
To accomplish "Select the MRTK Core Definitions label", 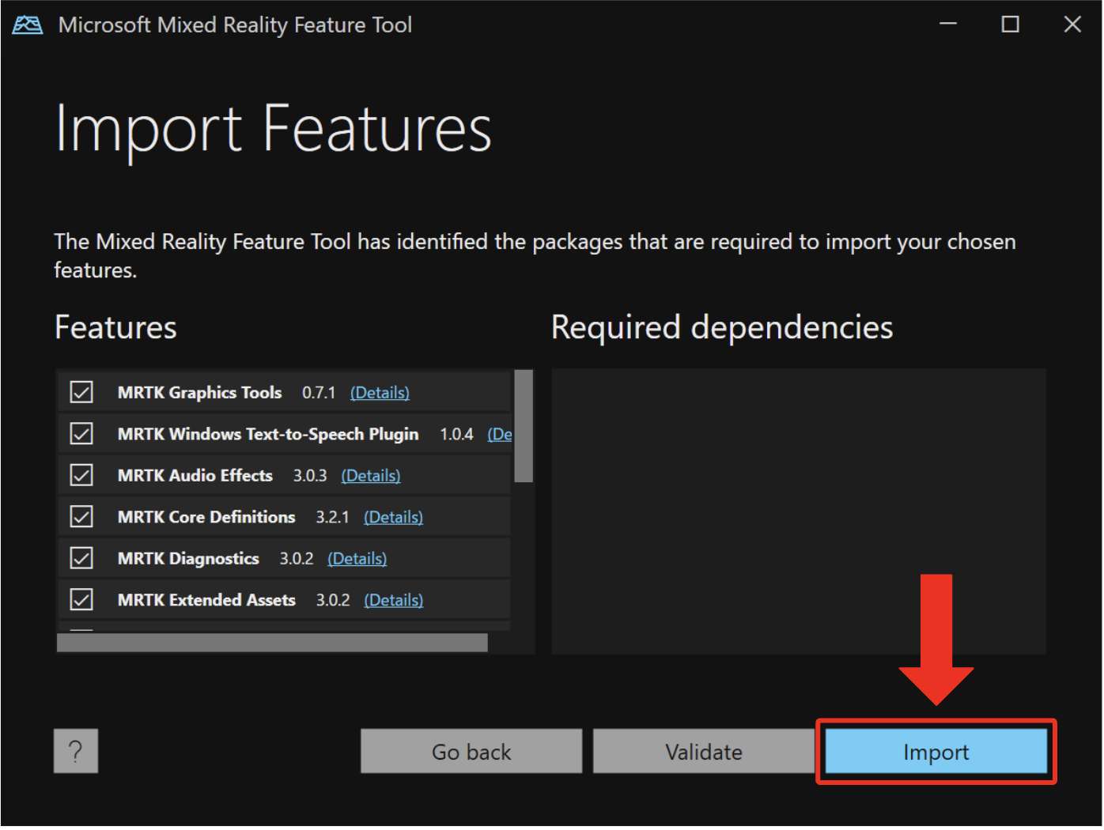I will pyautogui.click(x=206, y=517).
